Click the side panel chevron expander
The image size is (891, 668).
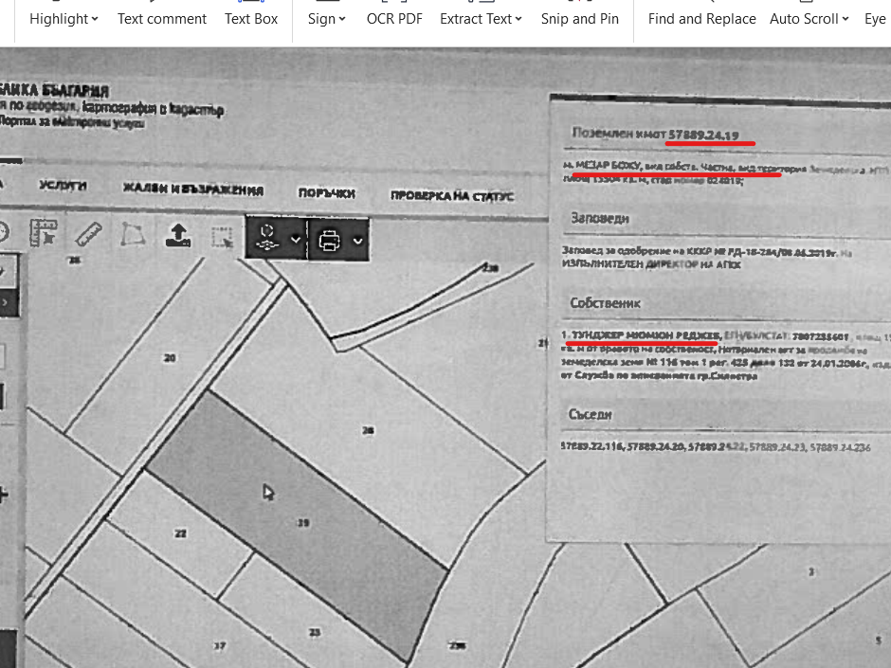coord(5,302)
